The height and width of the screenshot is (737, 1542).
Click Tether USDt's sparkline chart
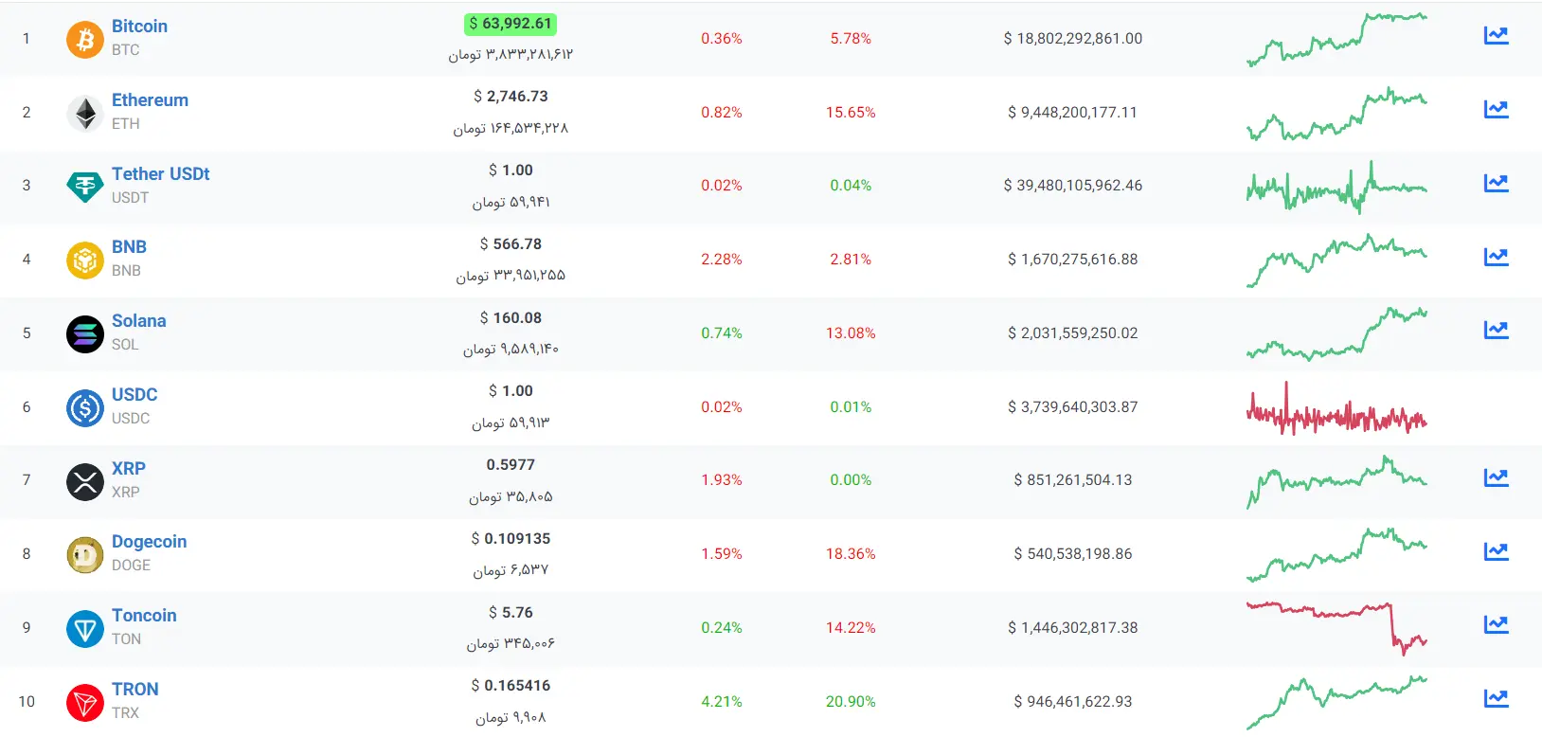tap(1336, 187)
